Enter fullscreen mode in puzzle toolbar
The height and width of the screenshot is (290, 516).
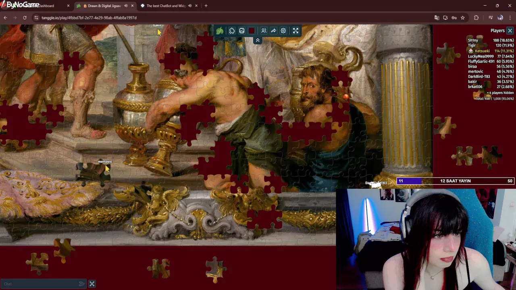[x=295, y=31]
